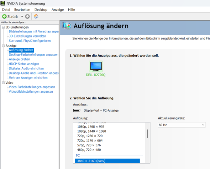Open the Anzeige menu
The width and height of the screenshot is (210, 169).
click(x=58, y=10)
